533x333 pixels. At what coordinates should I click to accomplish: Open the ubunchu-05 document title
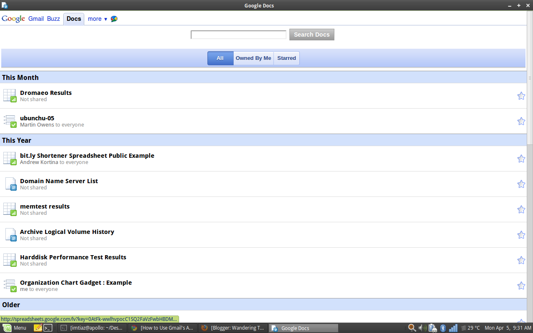(x=37, y=118)
